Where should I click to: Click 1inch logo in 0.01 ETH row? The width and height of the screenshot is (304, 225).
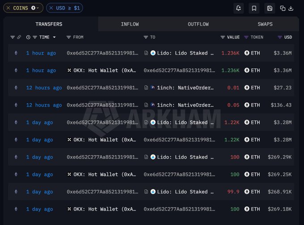coord(153,88)
